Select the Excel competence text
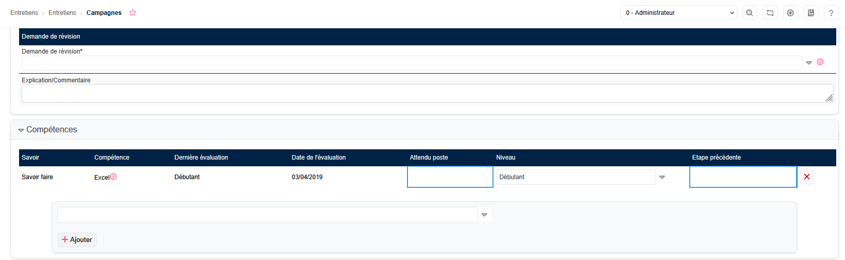This screenshot has height=260, width=845. click(102, 177)
